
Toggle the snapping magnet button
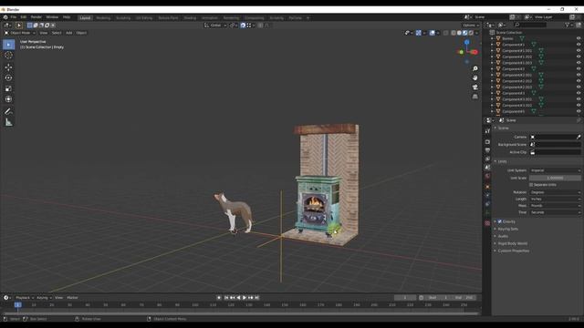243,26
